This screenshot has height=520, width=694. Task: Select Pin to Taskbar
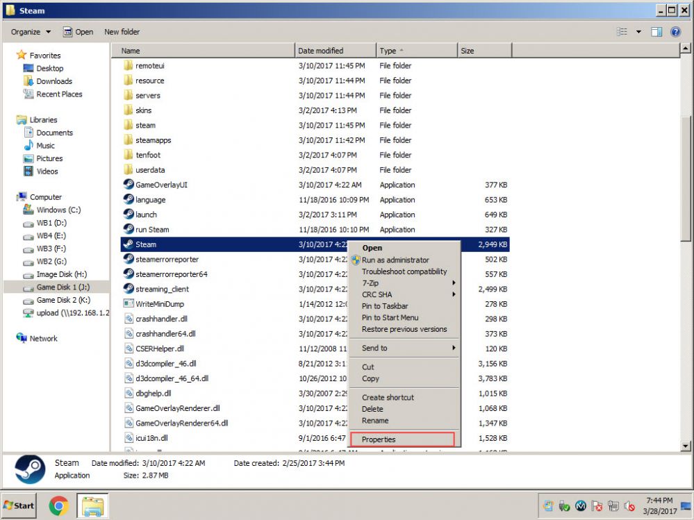pos(404,306)
